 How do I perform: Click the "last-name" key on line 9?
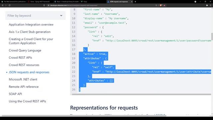pos(91,14)
